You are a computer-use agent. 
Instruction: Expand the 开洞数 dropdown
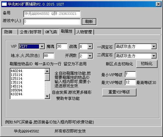tap(90, 56)
